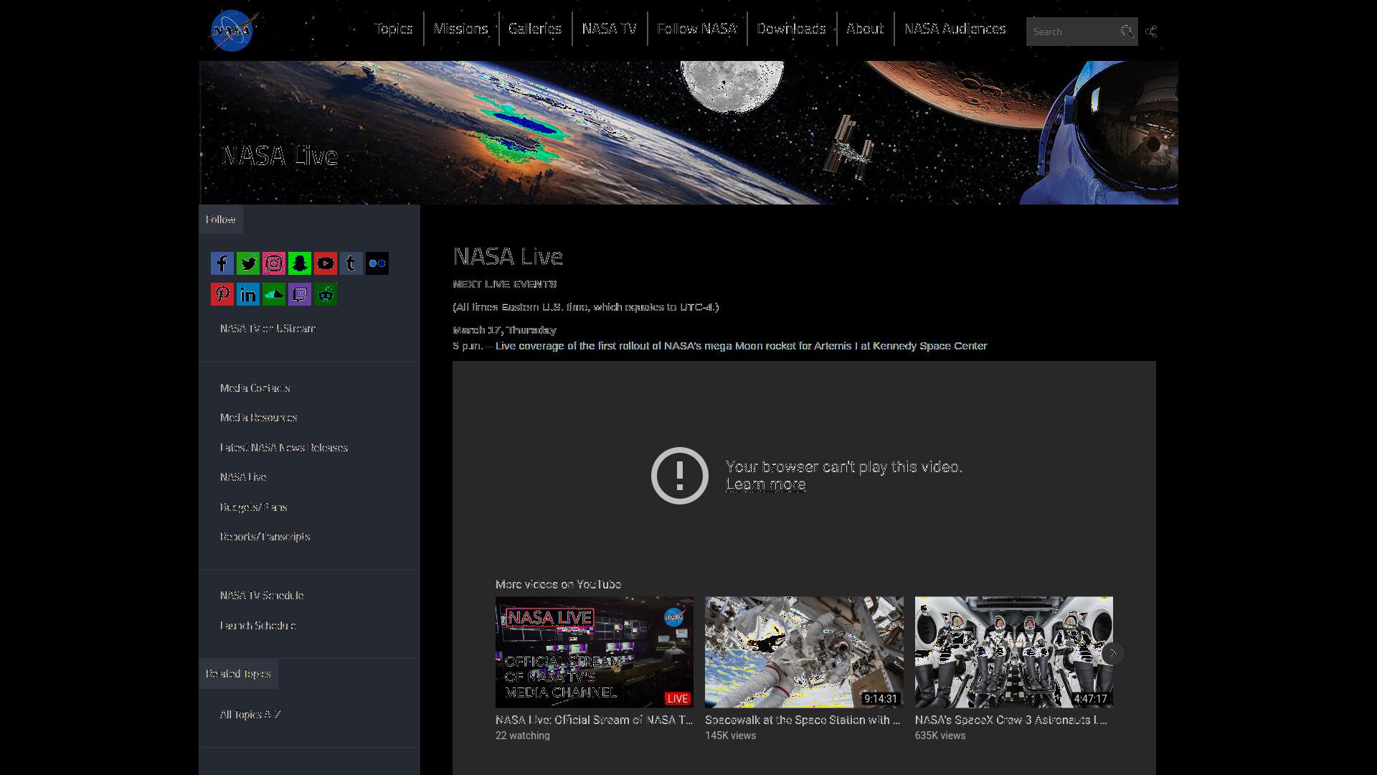Viewport: 1377px width, 775px height.
Task: Open NASA's LinkedIn icon
Action: coord(248,294)
